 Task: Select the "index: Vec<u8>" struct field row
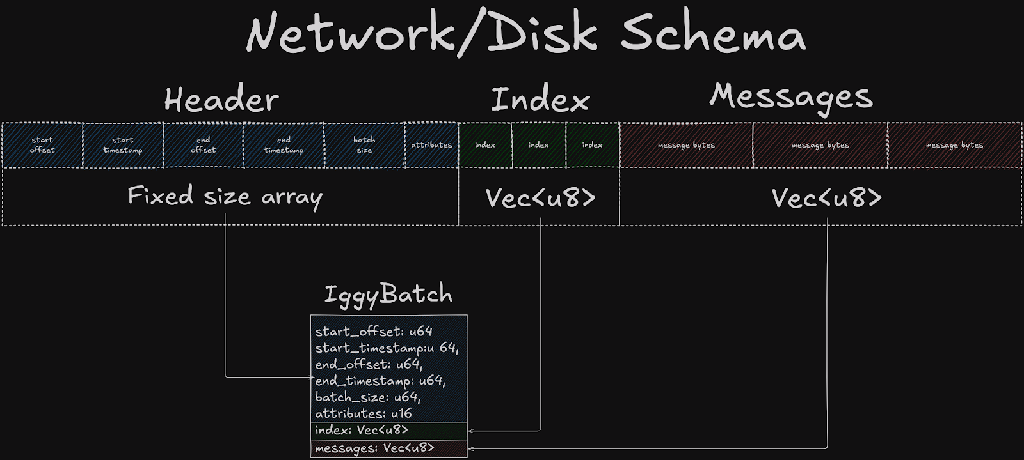pos(388,431)
